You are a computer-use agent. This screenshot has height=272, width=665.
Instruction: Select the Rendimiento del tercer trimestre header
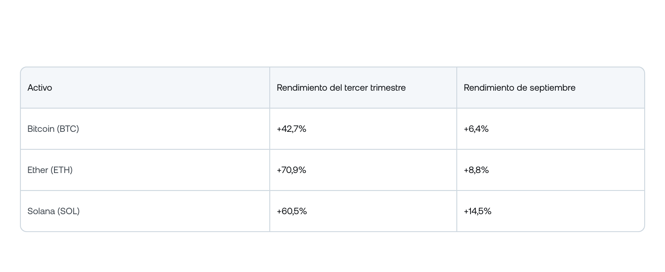pos(341,88)
